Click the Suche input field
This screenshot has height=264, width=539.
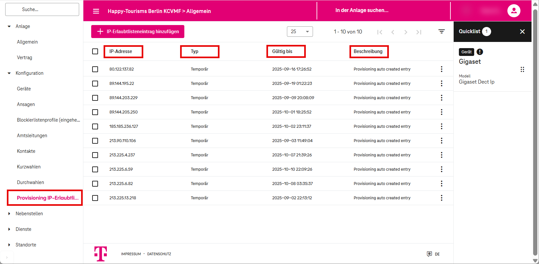[42, 9]
